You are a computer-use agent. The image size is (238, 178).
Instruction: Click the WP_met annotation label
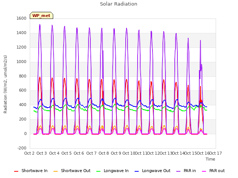click(x=41, y=16)
